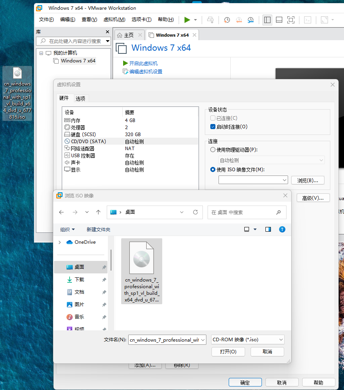Viewport: 344px width, 390px height.
Task: Click the 高级(V)... button
Action: 313,198
